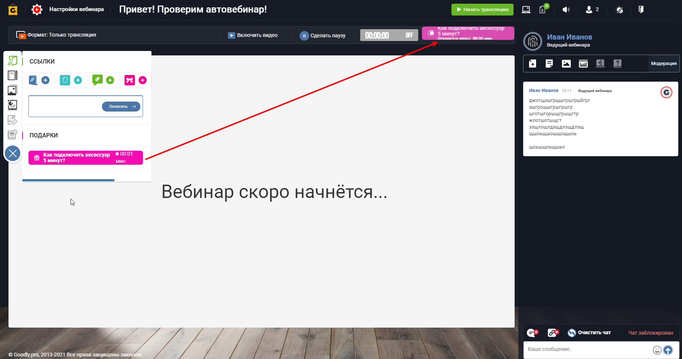Click the Goodly G logo
The height and width of the screenshot is (359, 682).
pyautogui.click(x=13, y=10)
